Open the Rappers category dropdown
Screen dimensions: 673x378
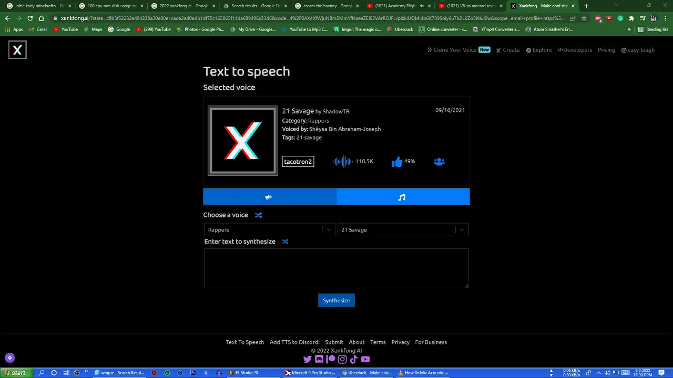click(269, 230)
